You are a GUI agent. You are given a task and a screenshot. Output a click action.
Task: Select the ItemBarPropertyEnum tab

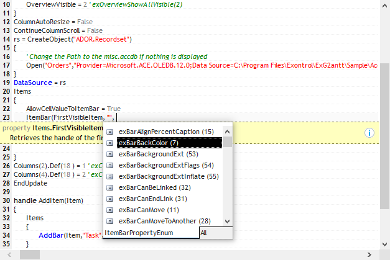(x=139, y=233)
